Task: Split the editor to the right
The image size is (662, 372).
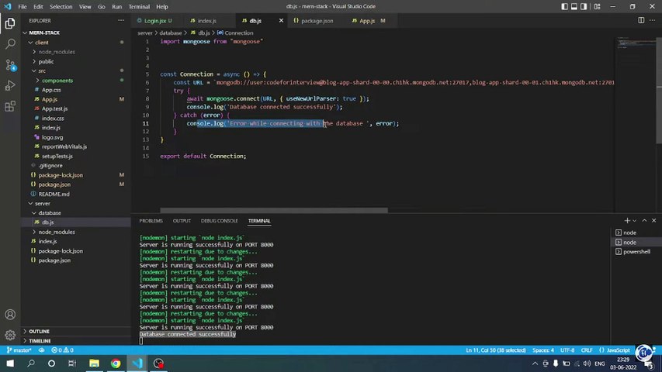Action: click(641, 20)
